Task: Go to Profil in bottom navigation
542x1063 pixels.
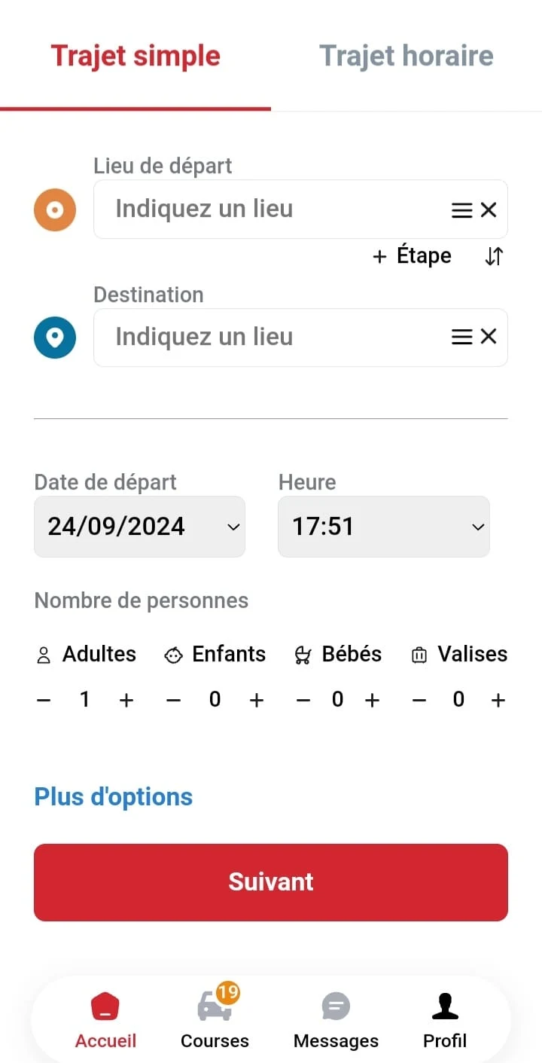Action: click(x=445, y=1021)
